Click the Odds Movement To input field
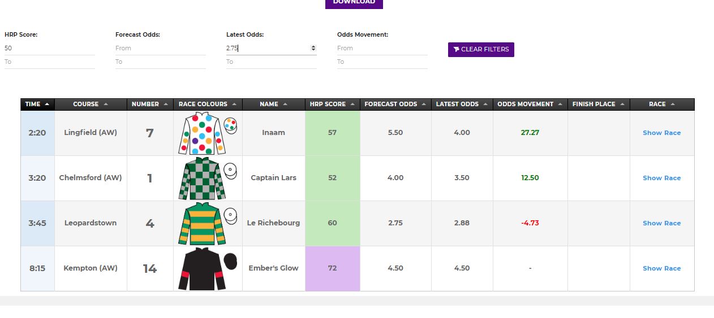The width and height of the screenshot is (714, 318). click(382, 62)
